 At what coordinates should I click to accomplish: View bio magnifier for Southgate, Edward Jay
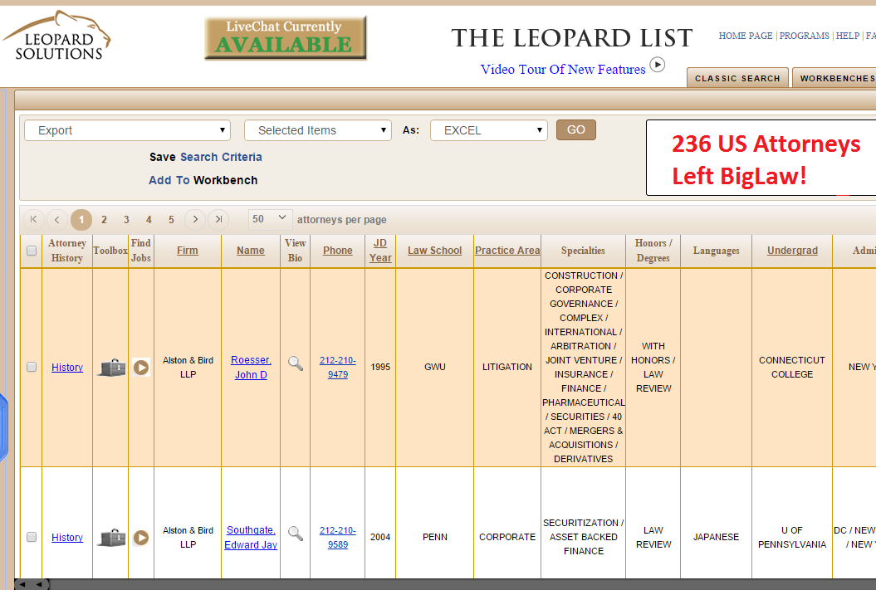(x=296, y=534)
